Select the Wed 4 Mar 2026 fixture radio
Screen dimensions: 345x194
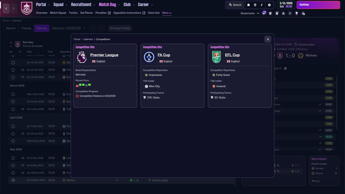pos(13,94)
